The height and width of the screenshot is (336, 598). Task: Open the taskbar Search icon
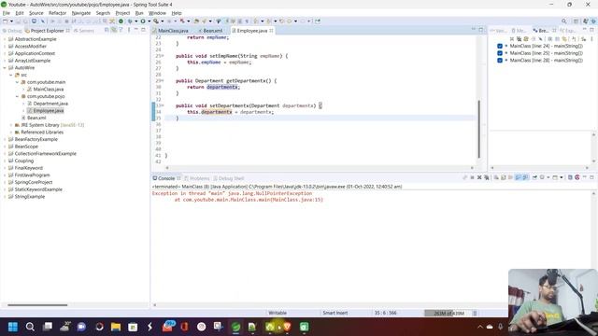[30, 327]
